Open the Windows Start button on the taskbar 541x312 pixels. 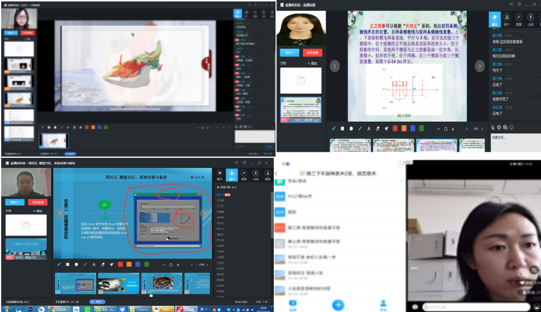pos(6,308)
